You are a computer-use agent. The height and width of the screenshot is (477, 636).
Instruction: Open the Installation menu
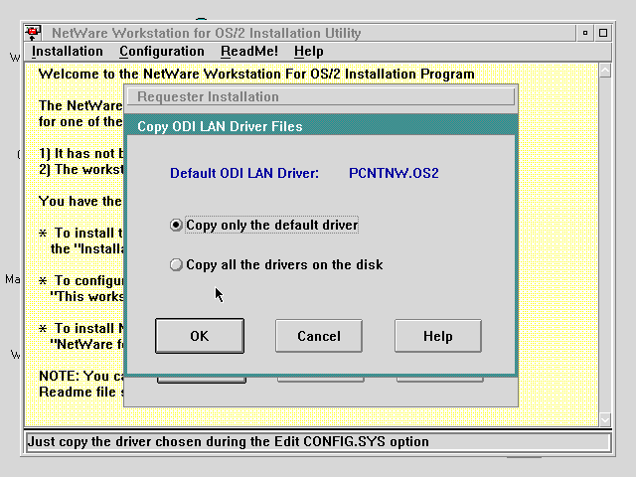[68, 52]
